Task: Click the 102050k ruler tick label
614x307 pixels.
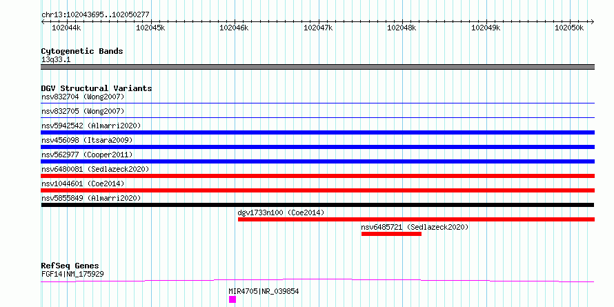Action: (569, 28)
